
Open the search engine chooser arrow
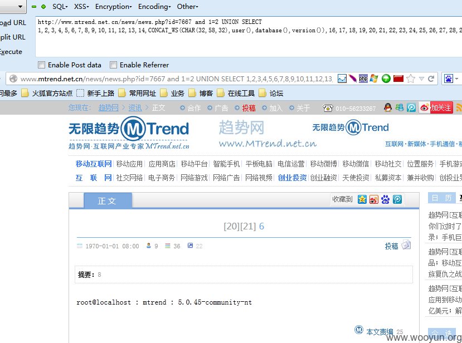click(456, 79)
